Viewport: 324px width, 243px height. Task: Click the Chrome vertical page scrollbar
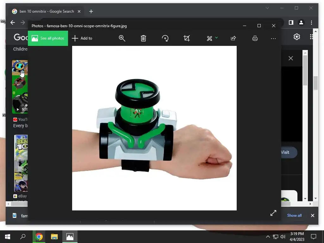click(315, 83)
